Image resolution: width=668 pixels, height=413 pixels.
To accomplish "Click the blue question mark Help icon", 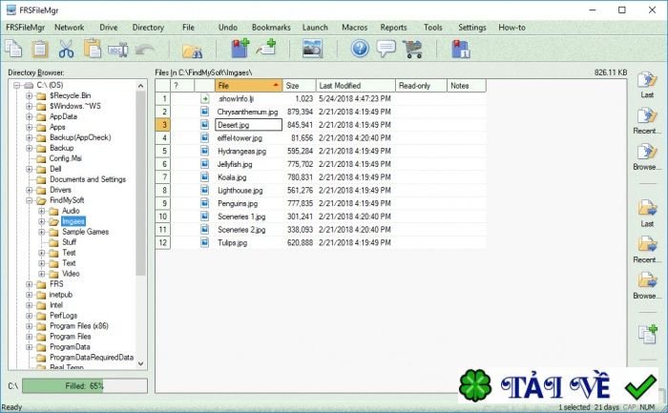I will (360, 49).
